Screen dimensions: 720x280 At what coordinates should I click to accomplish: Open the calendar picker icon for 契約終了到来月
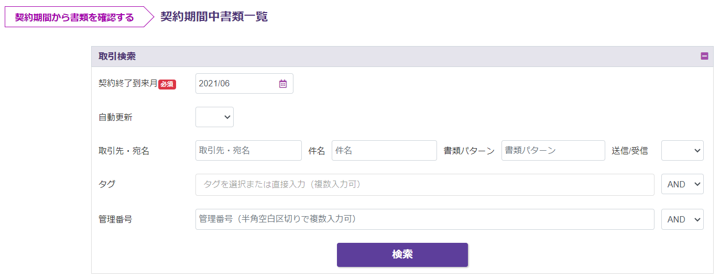pyautogui.click(x=283, y=84)
